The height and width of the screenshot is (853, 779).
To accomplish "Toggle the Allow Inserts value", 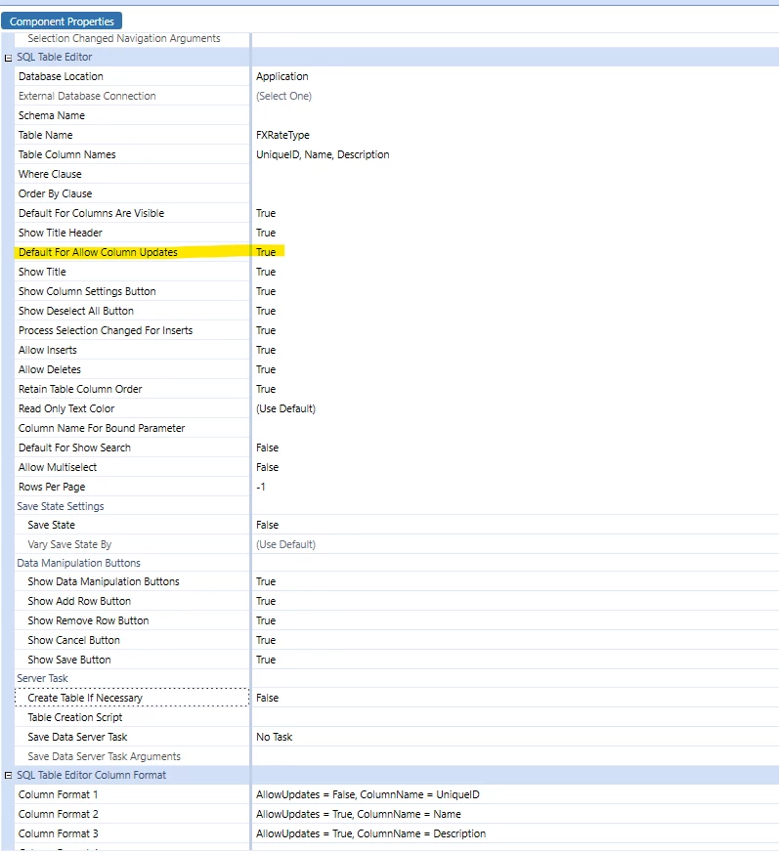I will point(266,351).
